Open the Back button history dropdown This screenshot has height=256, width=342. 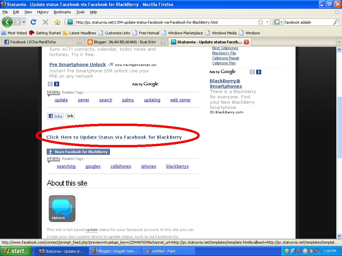click(24, 22)
